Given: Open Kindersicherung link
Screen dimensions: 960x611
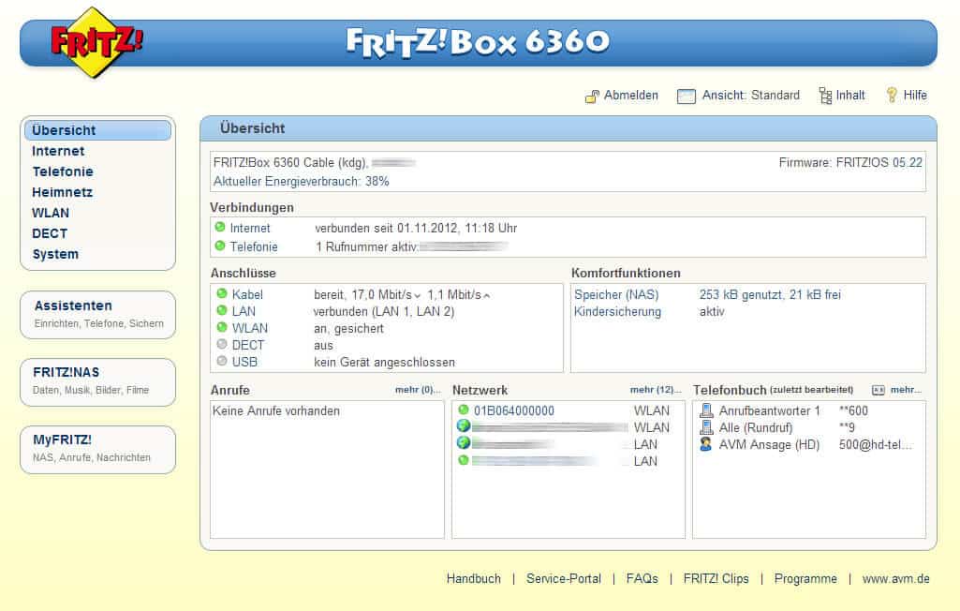Looking at the screenshot, I should coord(618,311).
